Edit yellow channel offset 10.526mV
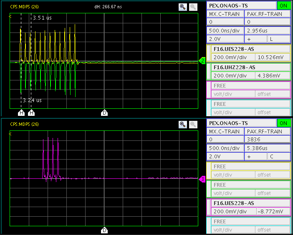Image resolution: width=293 pixels, height=235 pixels. point(273,57)
